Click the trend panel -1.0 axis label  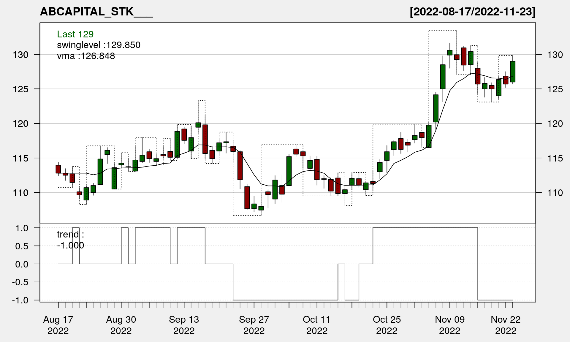pos(20,300)
